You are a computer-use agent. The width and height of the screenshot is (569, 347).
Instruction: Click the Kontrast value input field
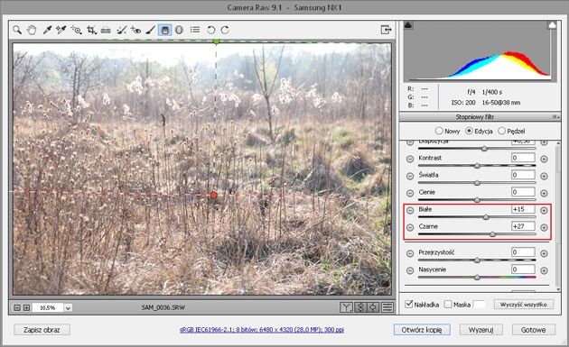523,158
